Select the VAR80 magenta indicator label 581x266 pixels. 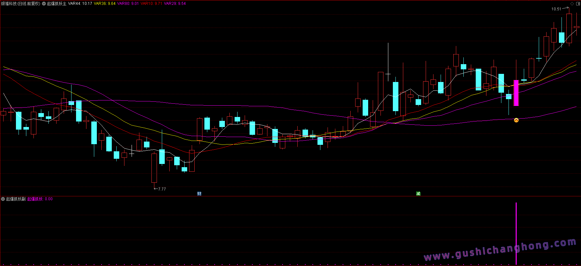[128, 4]
